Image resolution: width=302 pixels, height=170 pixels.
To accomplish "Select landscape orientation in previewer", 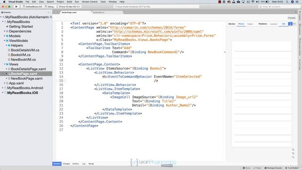I will [294, 24].
